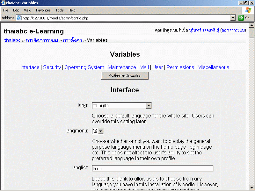Go to the Operating System section link
Screen dimensions: 255x191
tap(84, 67)
